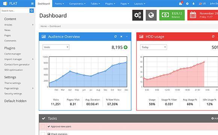The width and height of the screenshot is (218, 135).
Task: Refresh the HDD usage panel
Action: coord(213,36)
